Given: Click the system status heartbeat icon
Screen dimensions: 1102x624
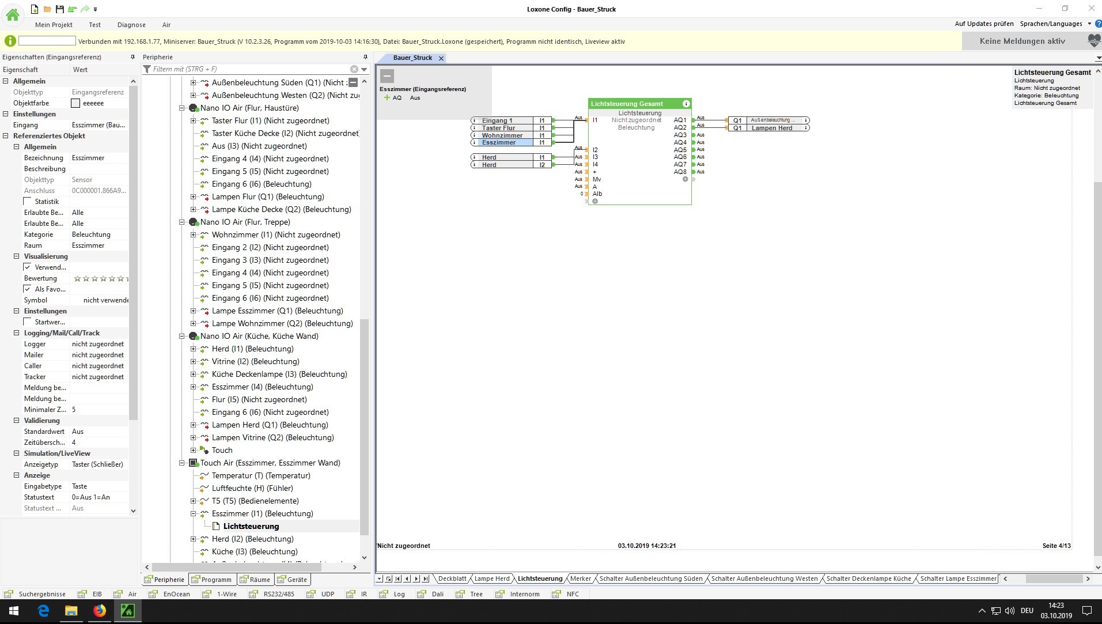Looking at the screenshot, I should click(1093, 41).
